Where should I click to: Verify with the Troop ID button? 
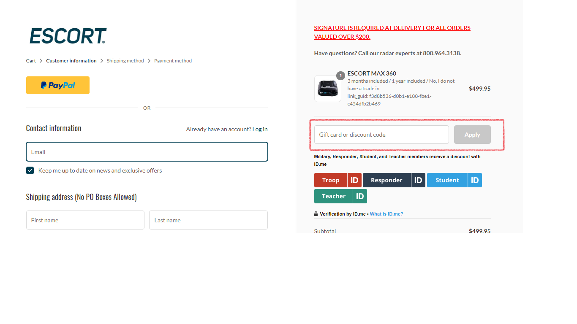pos(337,180)
